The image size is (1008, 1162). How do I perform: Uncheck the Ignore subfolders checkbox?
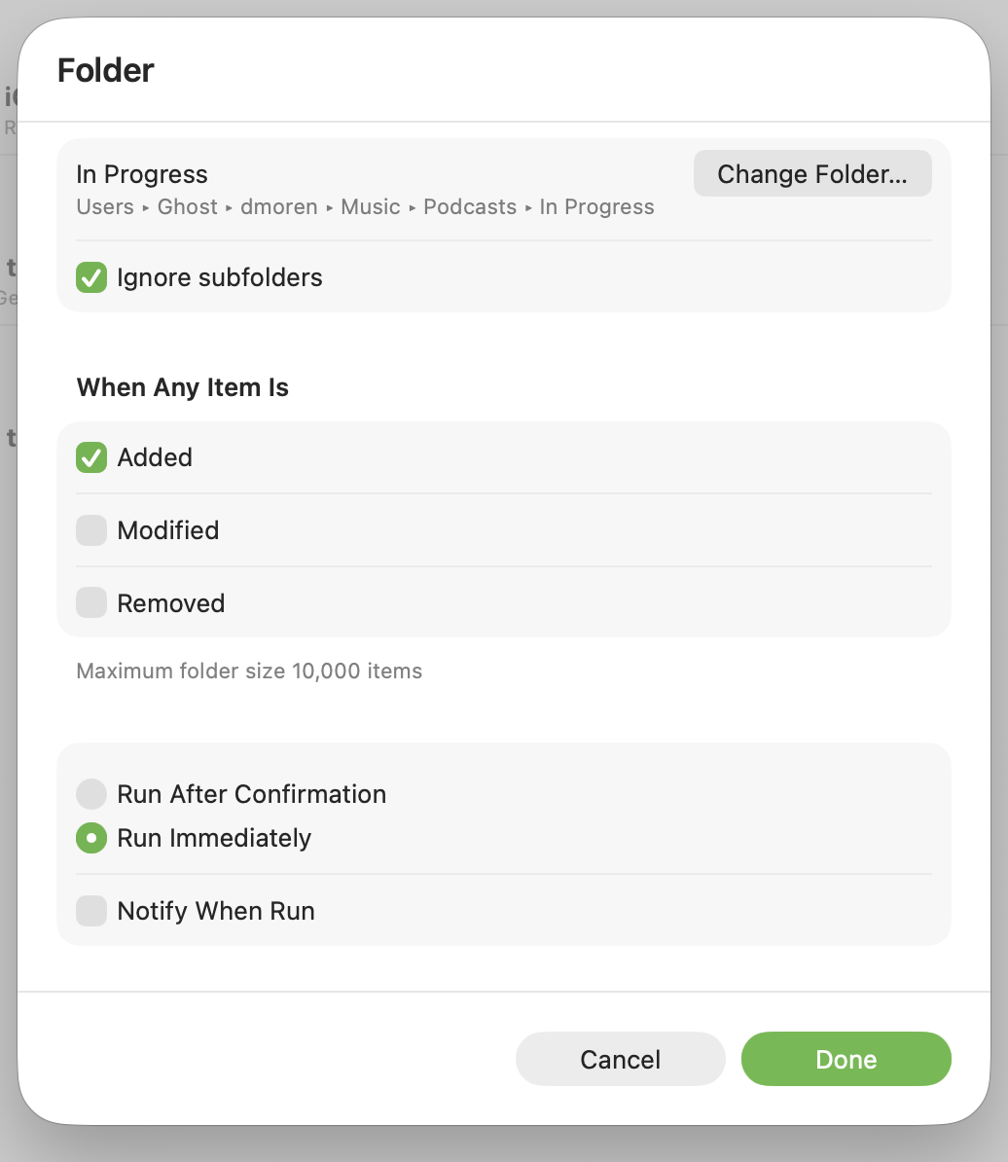tap(91, 277)
